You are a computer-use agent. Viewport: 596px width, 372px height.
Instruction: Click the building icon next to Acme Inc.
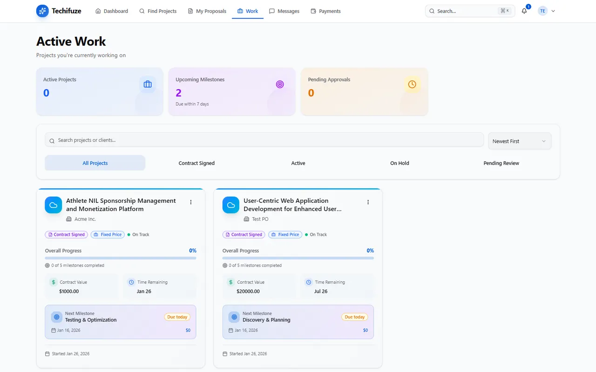69,219
